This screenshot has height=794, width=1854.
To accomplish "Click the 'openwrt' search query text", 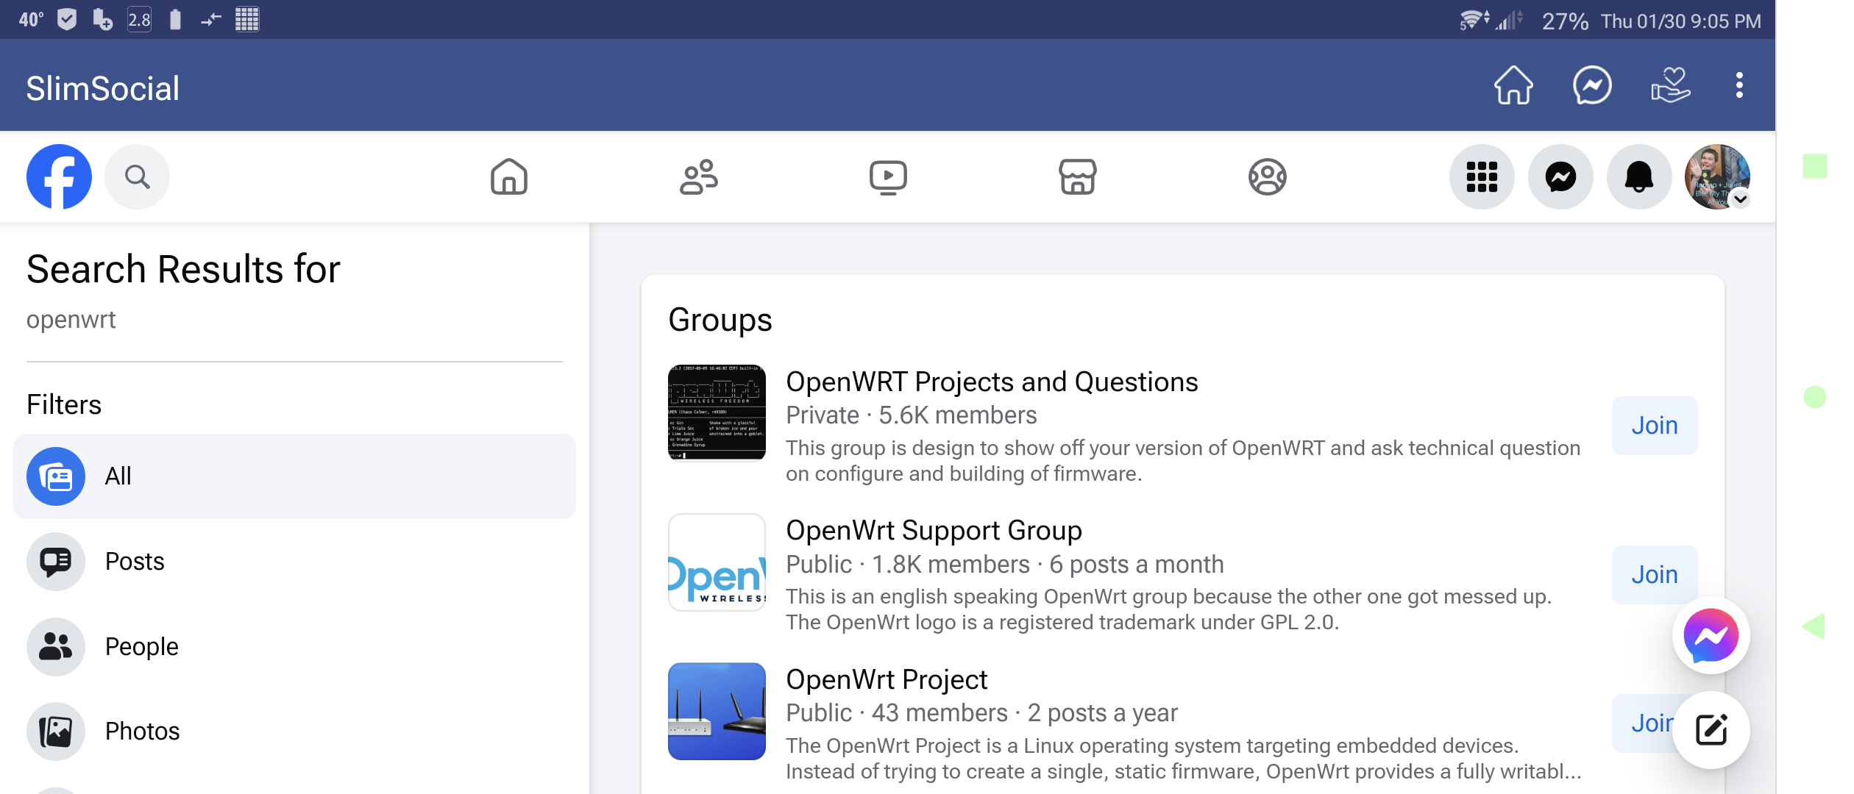I will point(71,320).
